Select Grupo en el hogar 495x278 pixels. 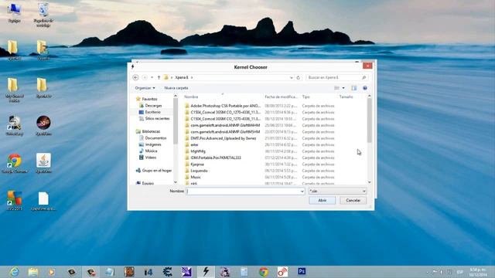[156, 171]
